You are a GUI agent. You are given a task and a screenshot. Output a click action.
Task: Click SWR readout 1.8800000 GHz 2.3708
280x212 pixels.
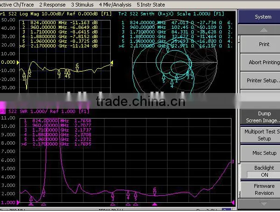[57, 135]
